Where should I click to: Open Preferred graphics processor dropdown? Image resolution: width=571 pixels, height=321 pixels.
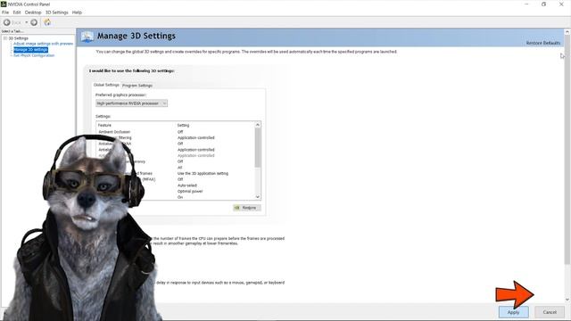131,103
